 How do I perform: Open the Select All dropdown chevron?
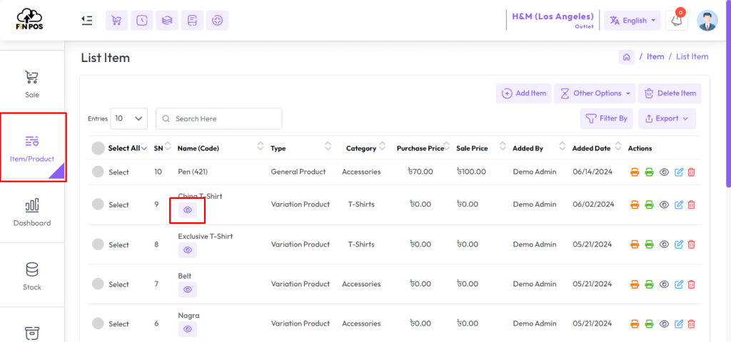point(144,148)
